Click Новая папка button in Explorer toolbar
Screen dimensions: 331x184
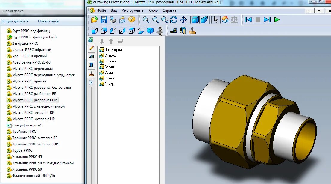click(48, 21)
